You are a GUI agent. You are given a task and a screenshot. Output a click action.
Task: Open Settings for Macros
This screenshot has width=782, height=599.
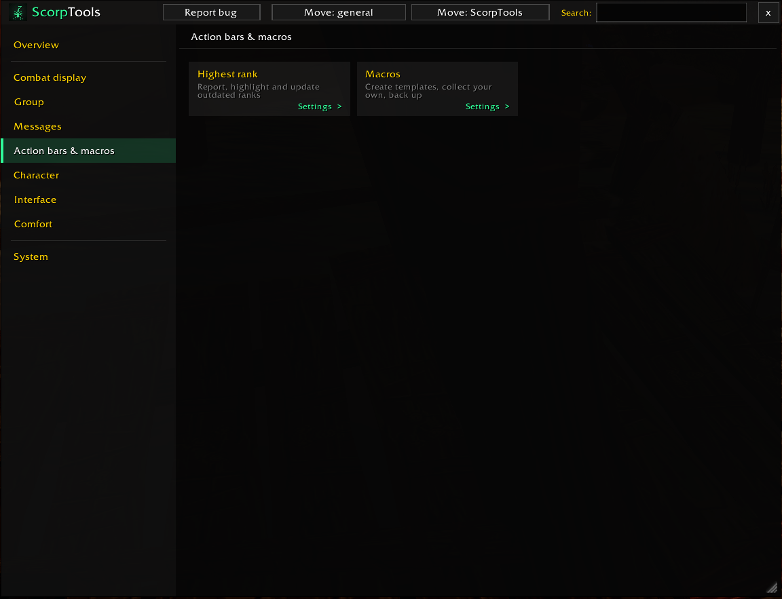(x=487, y=107)
